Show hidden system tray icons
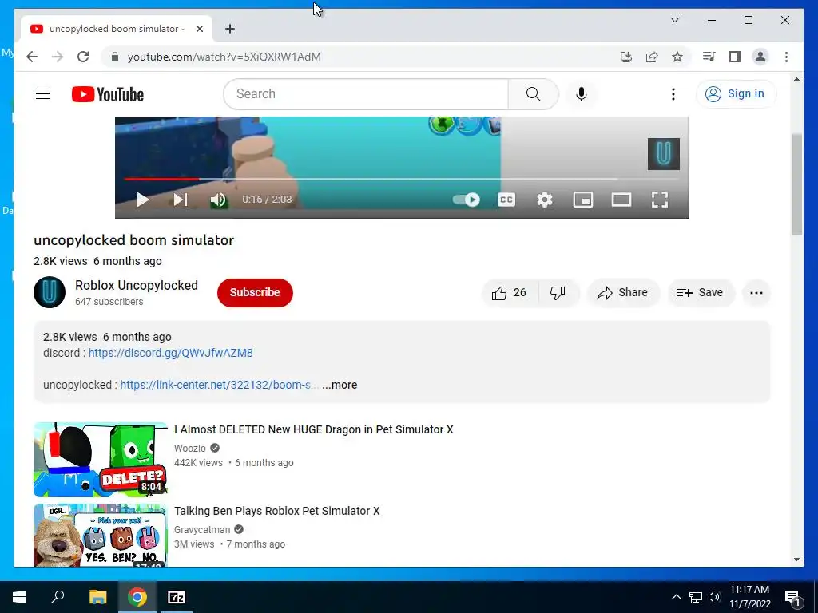818x613 pixels. click(x=676, y=597)
